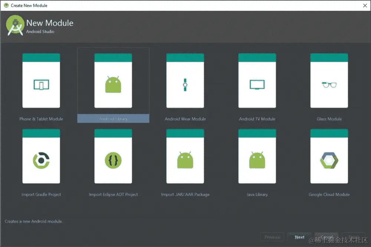
Task: Close the Create New Module dialog
Action: coord(365,6)
